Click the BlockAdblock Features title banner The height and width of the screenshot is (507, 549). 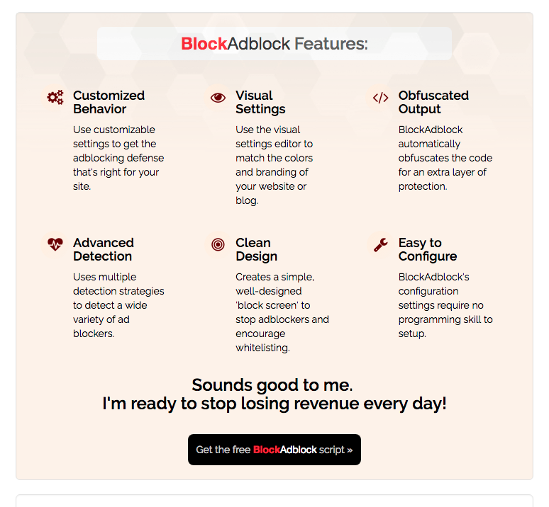[x=274, y=44]
